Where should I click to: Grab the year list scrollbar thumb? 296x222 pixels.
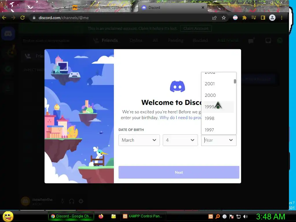click(x=235, y=81)
